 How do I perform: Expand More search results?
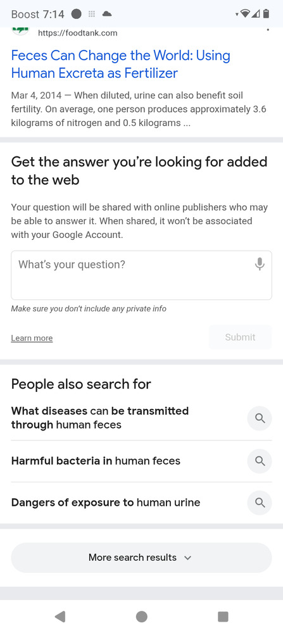tap(141, 558)
